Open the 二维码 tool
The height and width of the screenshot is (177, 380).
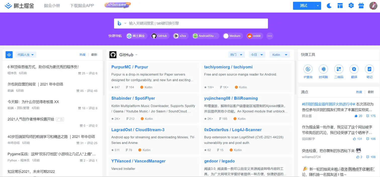[x=339, y=72]
